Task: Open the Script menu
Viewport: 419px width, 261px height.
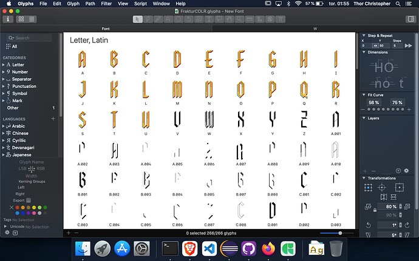Action: [140, 4]
